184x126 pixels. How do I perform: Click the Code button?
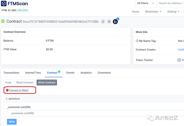pos(8,82)
